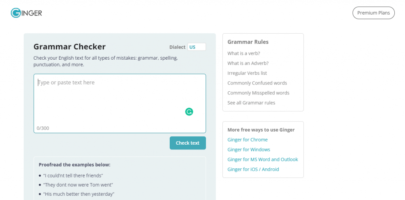Viewport: 405px width, 200px height.
Task: Open Ginger for iOS / Android link
Action: click(253, 169)
